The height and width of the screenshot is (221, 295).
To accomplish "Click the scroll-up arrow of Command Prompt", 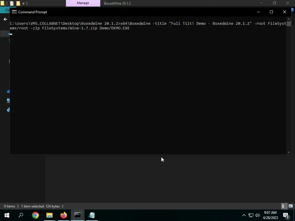I will coord(289,19).
